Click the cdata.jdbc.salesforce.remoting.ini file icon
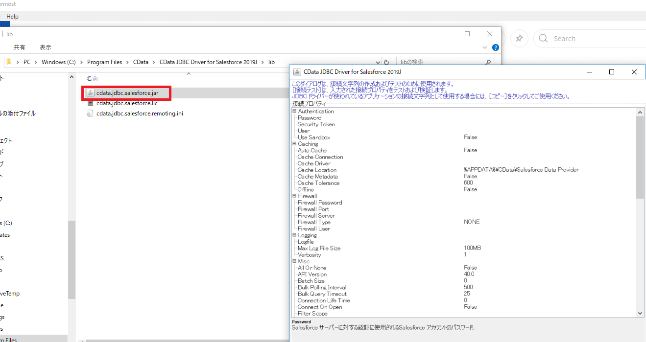 coord(90,114)
